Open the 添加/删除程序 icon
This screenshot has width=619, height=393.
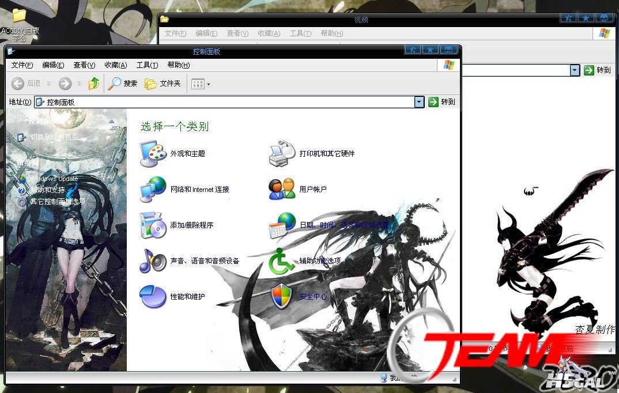click(153, 225)
